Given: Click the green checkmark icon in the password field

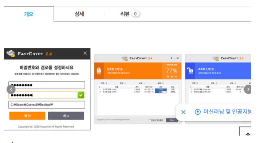Looking at the screenshot, I should point(81,95).
